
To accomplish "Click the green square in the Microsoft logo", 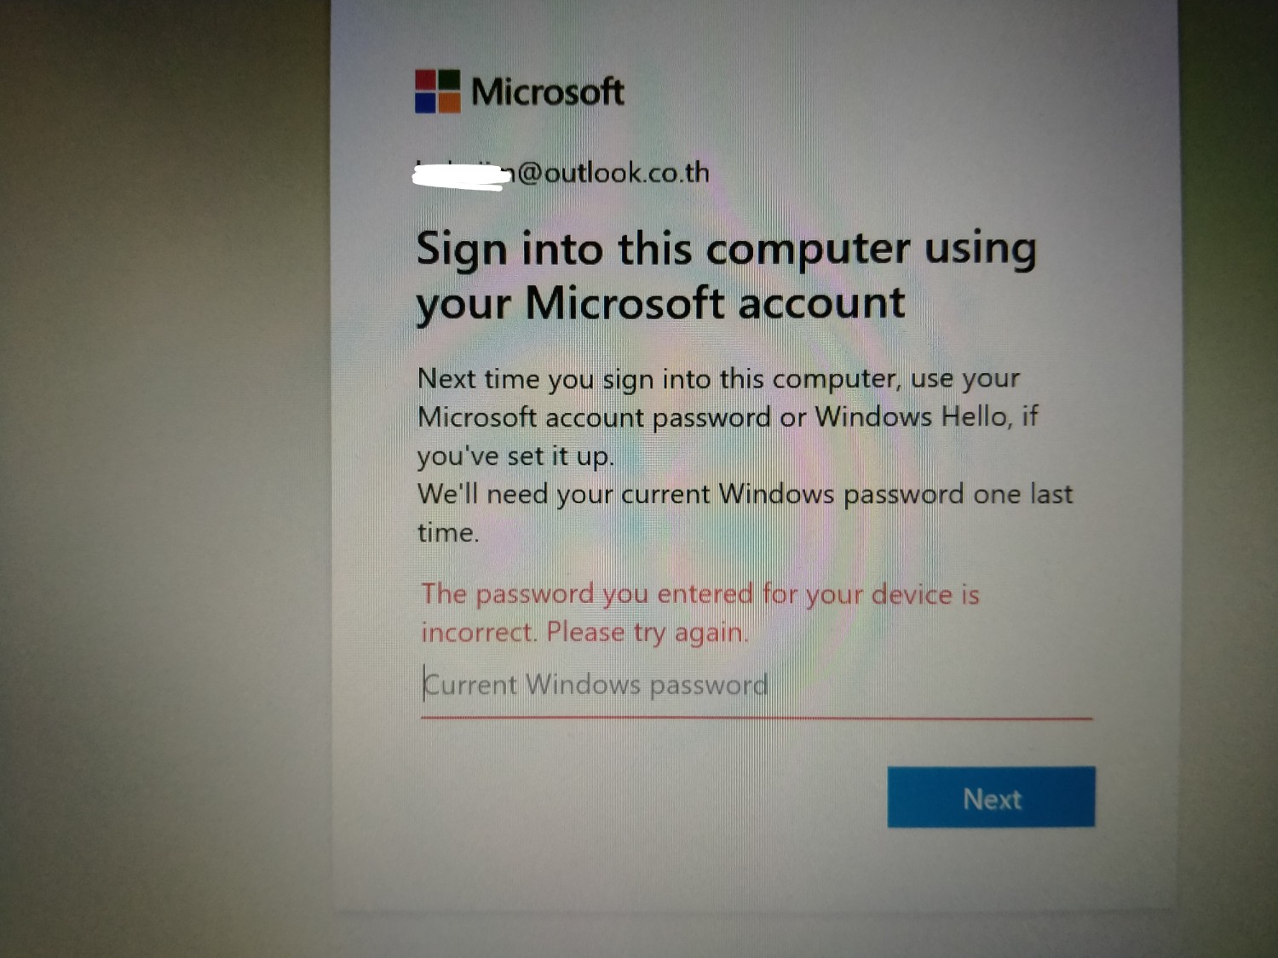I will [450, 80].
